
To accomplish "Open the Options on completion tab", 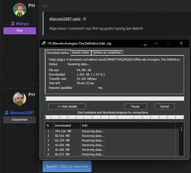I will pos(107,52).
